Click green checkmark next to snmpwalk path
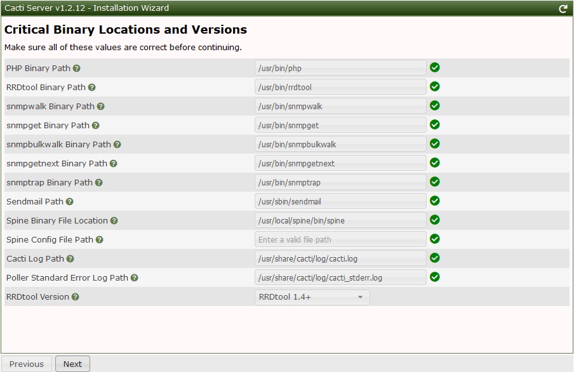Image resolution: width=574 pixels, height=372 pixels. [434, 105]
